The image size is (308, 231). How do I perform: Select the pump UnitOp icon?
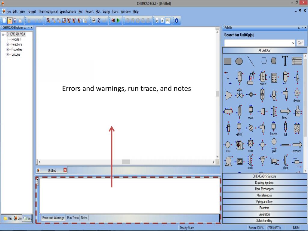[229, 161]
